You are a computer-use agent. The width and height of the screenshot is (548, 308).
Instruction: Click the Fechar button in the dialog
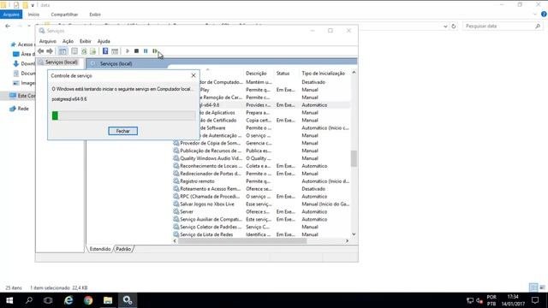tap(122, 131)
